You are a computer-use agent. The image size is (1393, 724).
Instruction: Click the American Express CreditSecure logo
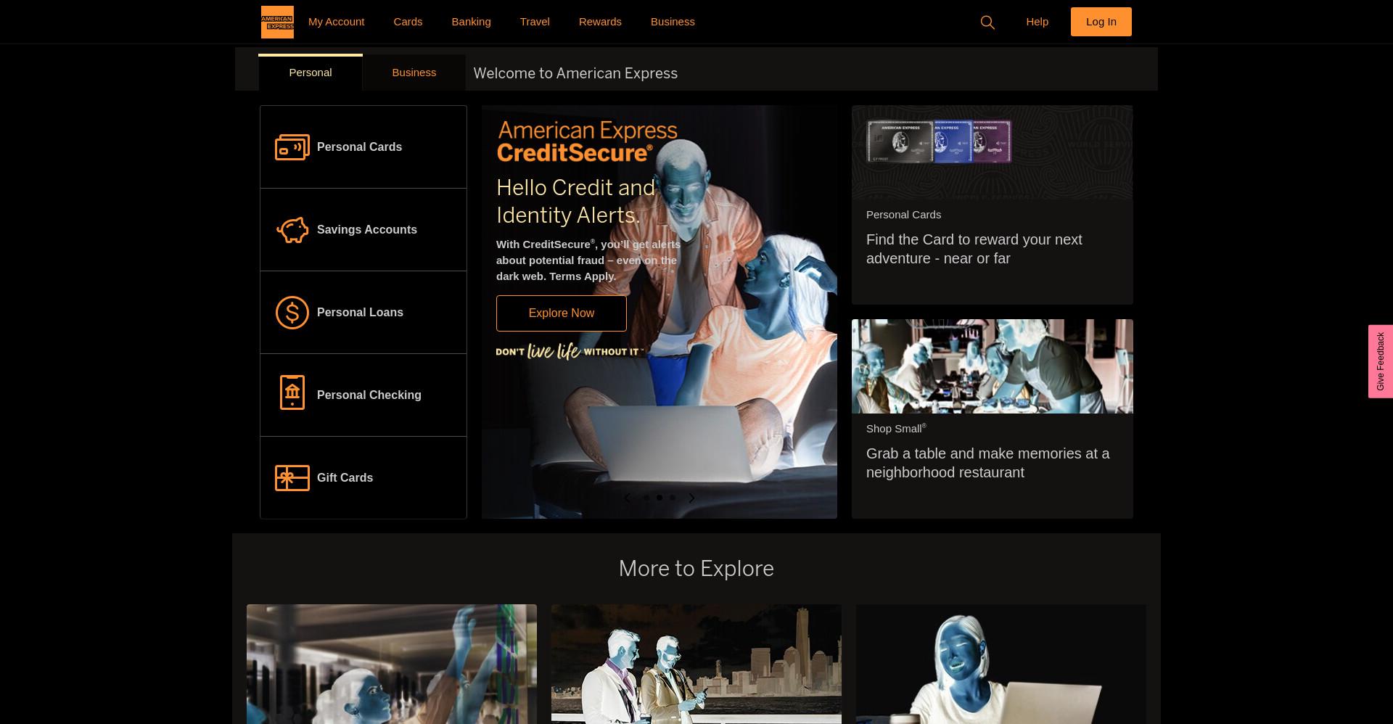point(587,141)
